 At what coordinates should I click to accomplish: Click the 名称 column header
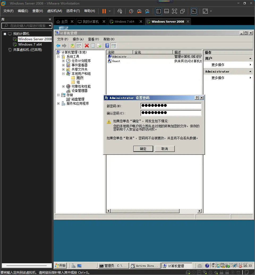(x=120, y=52)
